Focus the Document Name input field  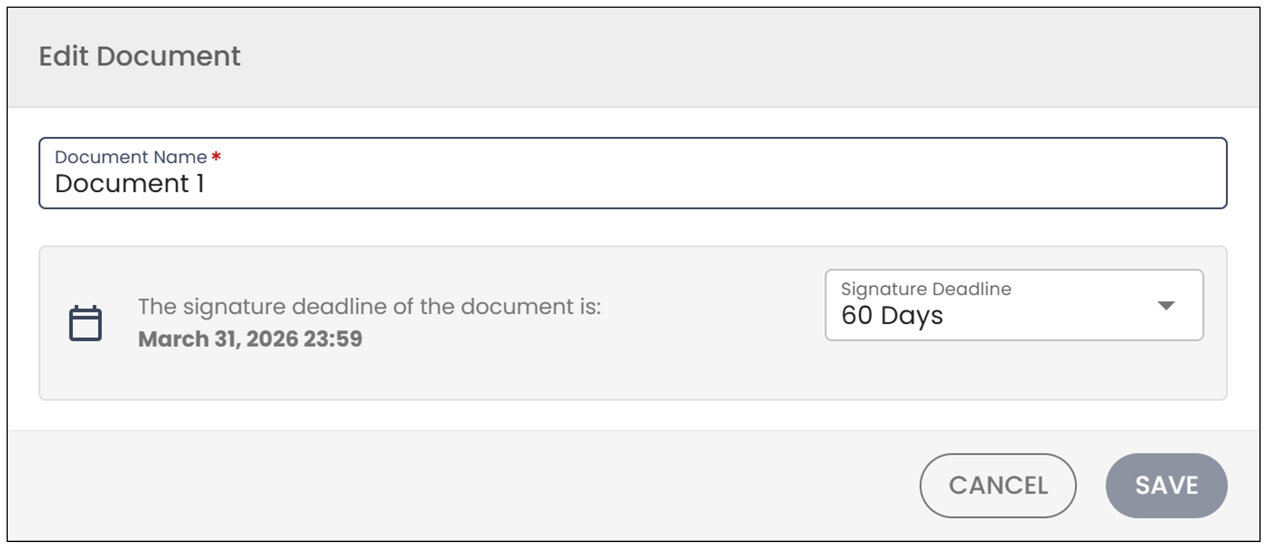pyautogui.click(x=632, y=173)
